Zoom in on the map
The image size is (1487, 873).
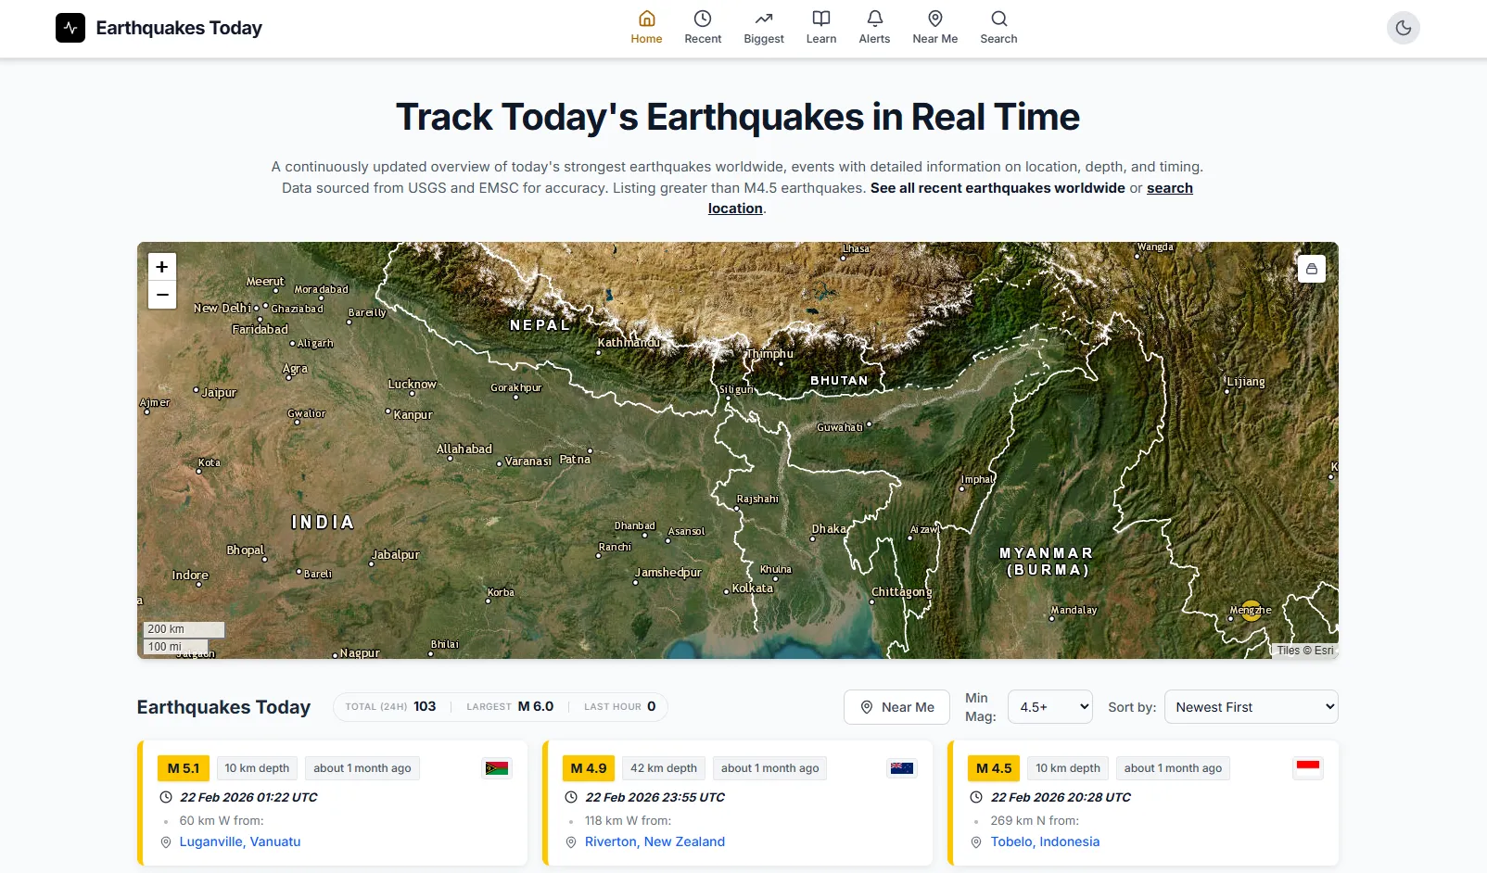162,267
